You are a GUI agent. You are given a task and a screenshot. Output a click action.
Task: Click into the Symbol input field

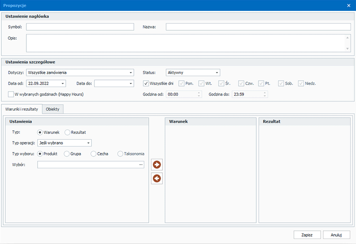click(x=80, y=27)
